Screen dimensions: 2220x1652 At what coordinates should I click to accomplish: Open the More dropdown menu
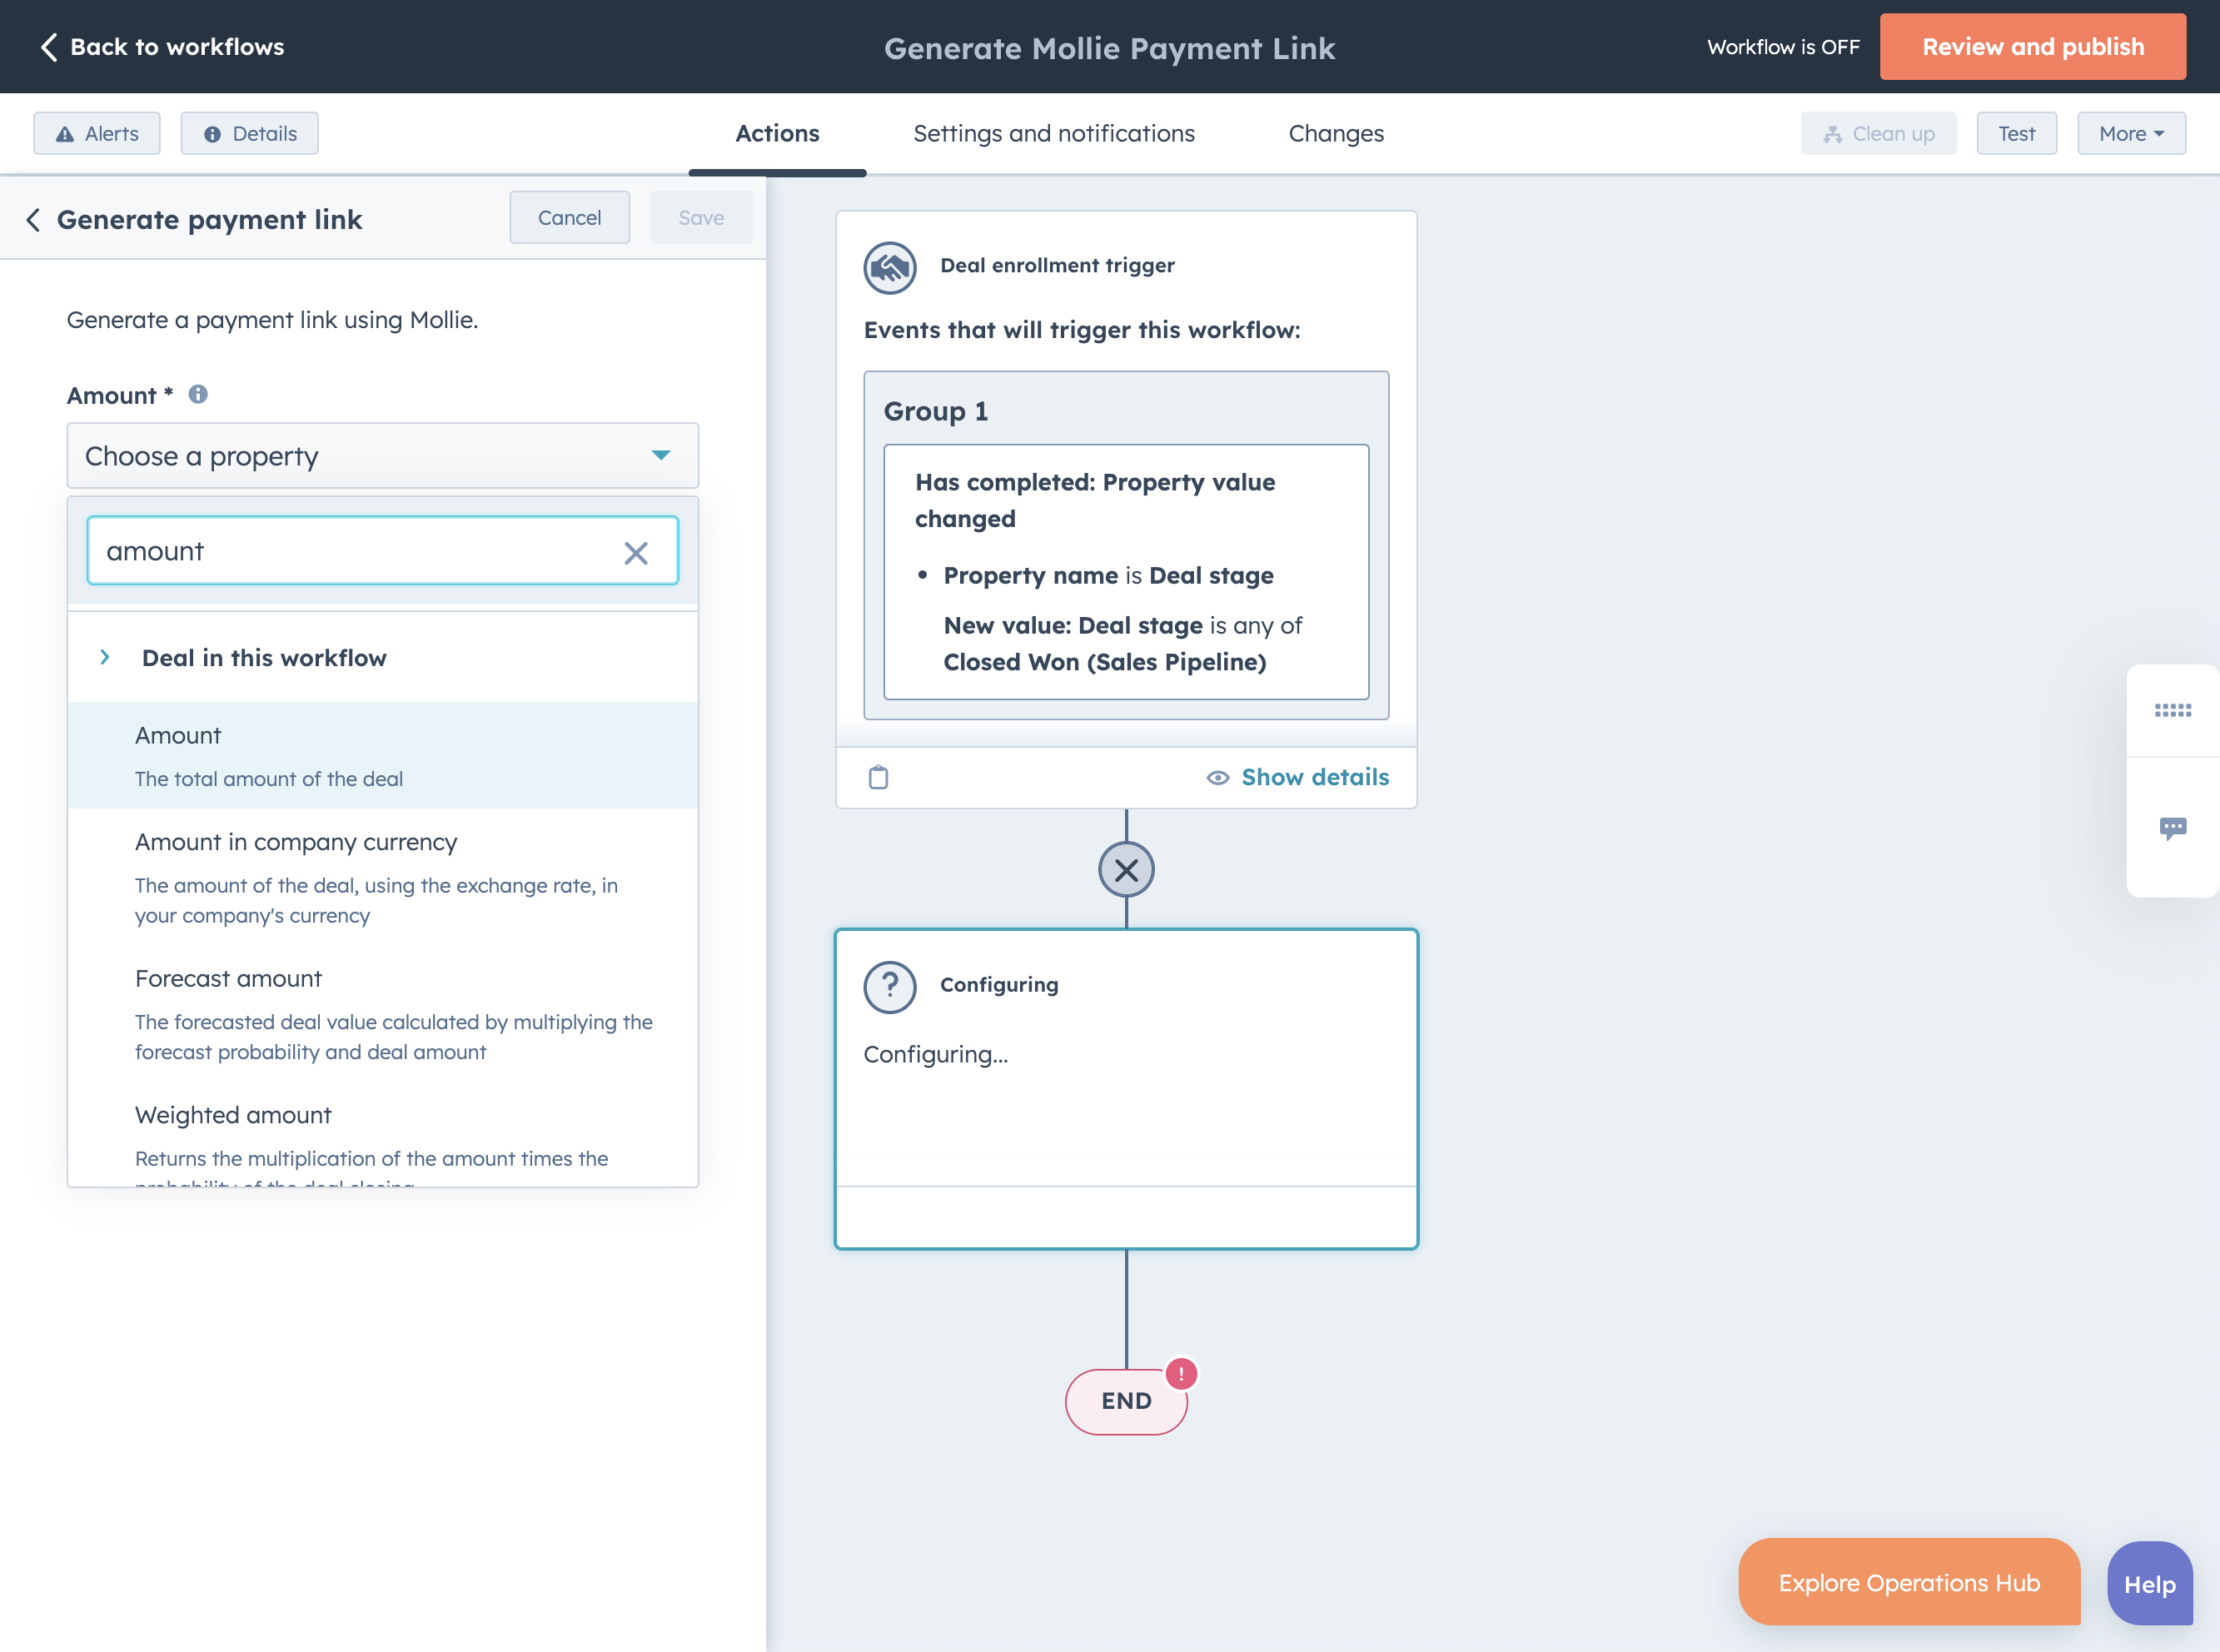click(x=2131, y=133)
